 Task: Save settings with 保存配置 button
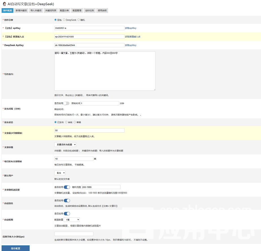16,248
